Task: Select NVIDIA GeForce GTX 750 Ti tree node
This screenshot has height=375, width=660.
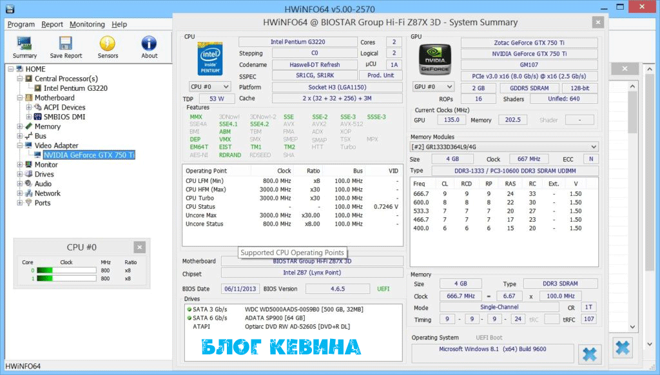Action: click(x=89, y=155)
